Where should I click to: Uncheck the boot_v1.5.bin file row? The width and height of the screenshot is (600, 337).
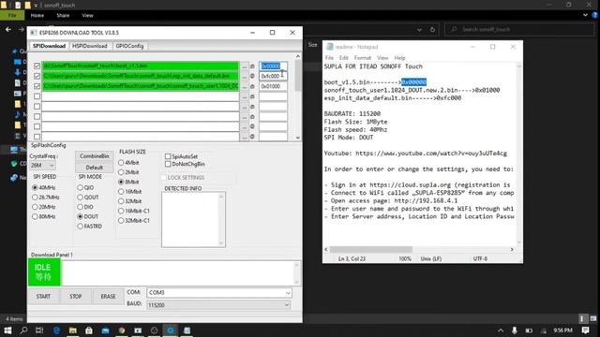pos(37,66)
